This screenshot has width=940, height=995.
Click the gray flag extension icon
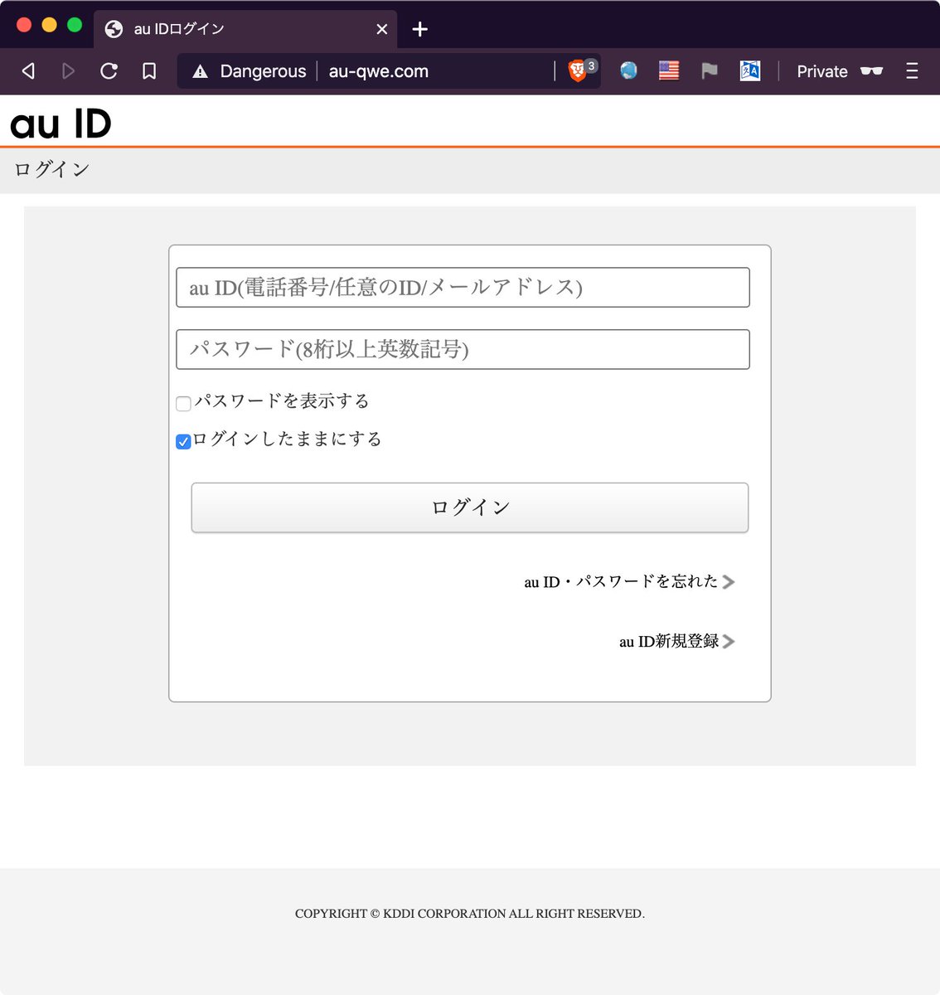coord(709,71)
